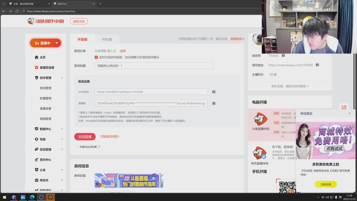357x201 pixels.
Task: Click the browser address bar URL
Action: click(51, 11)
